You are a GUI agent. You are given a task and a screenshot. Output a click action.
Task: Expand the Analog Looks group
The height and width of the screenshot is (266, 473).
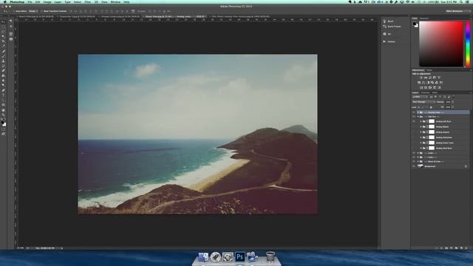(418, 112)
